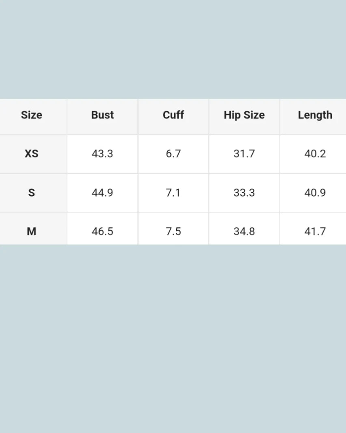Screen dimensions: 346x433
Task: Click the M bust value 46.5
Action: click(102, 231)
